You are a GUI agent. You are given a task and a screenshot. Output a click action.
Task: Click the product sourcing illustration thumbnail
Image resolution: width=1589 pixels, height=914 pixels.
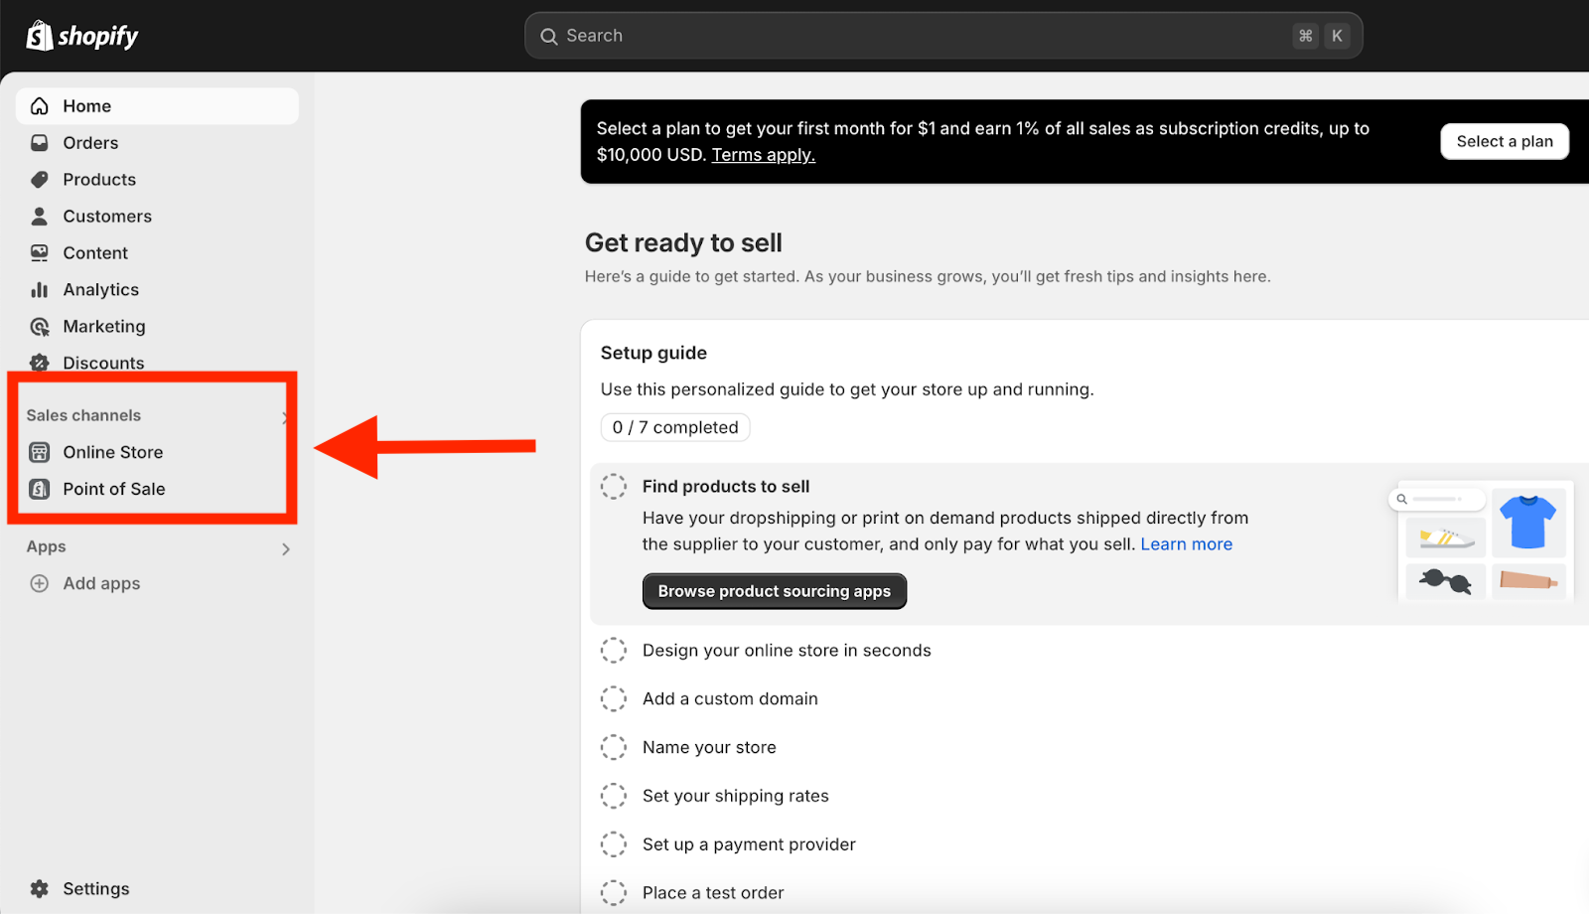(x=1480, y=541)
